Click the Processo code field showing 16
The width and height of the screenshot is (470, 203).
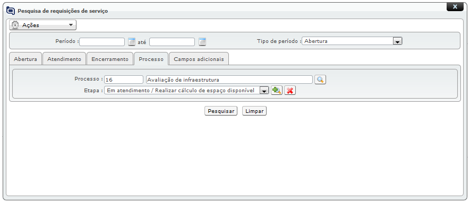click(x=124, y=80)
